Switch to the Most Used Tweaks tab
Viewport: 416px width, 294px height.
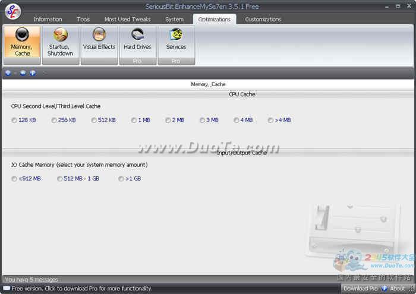(127, 20)
